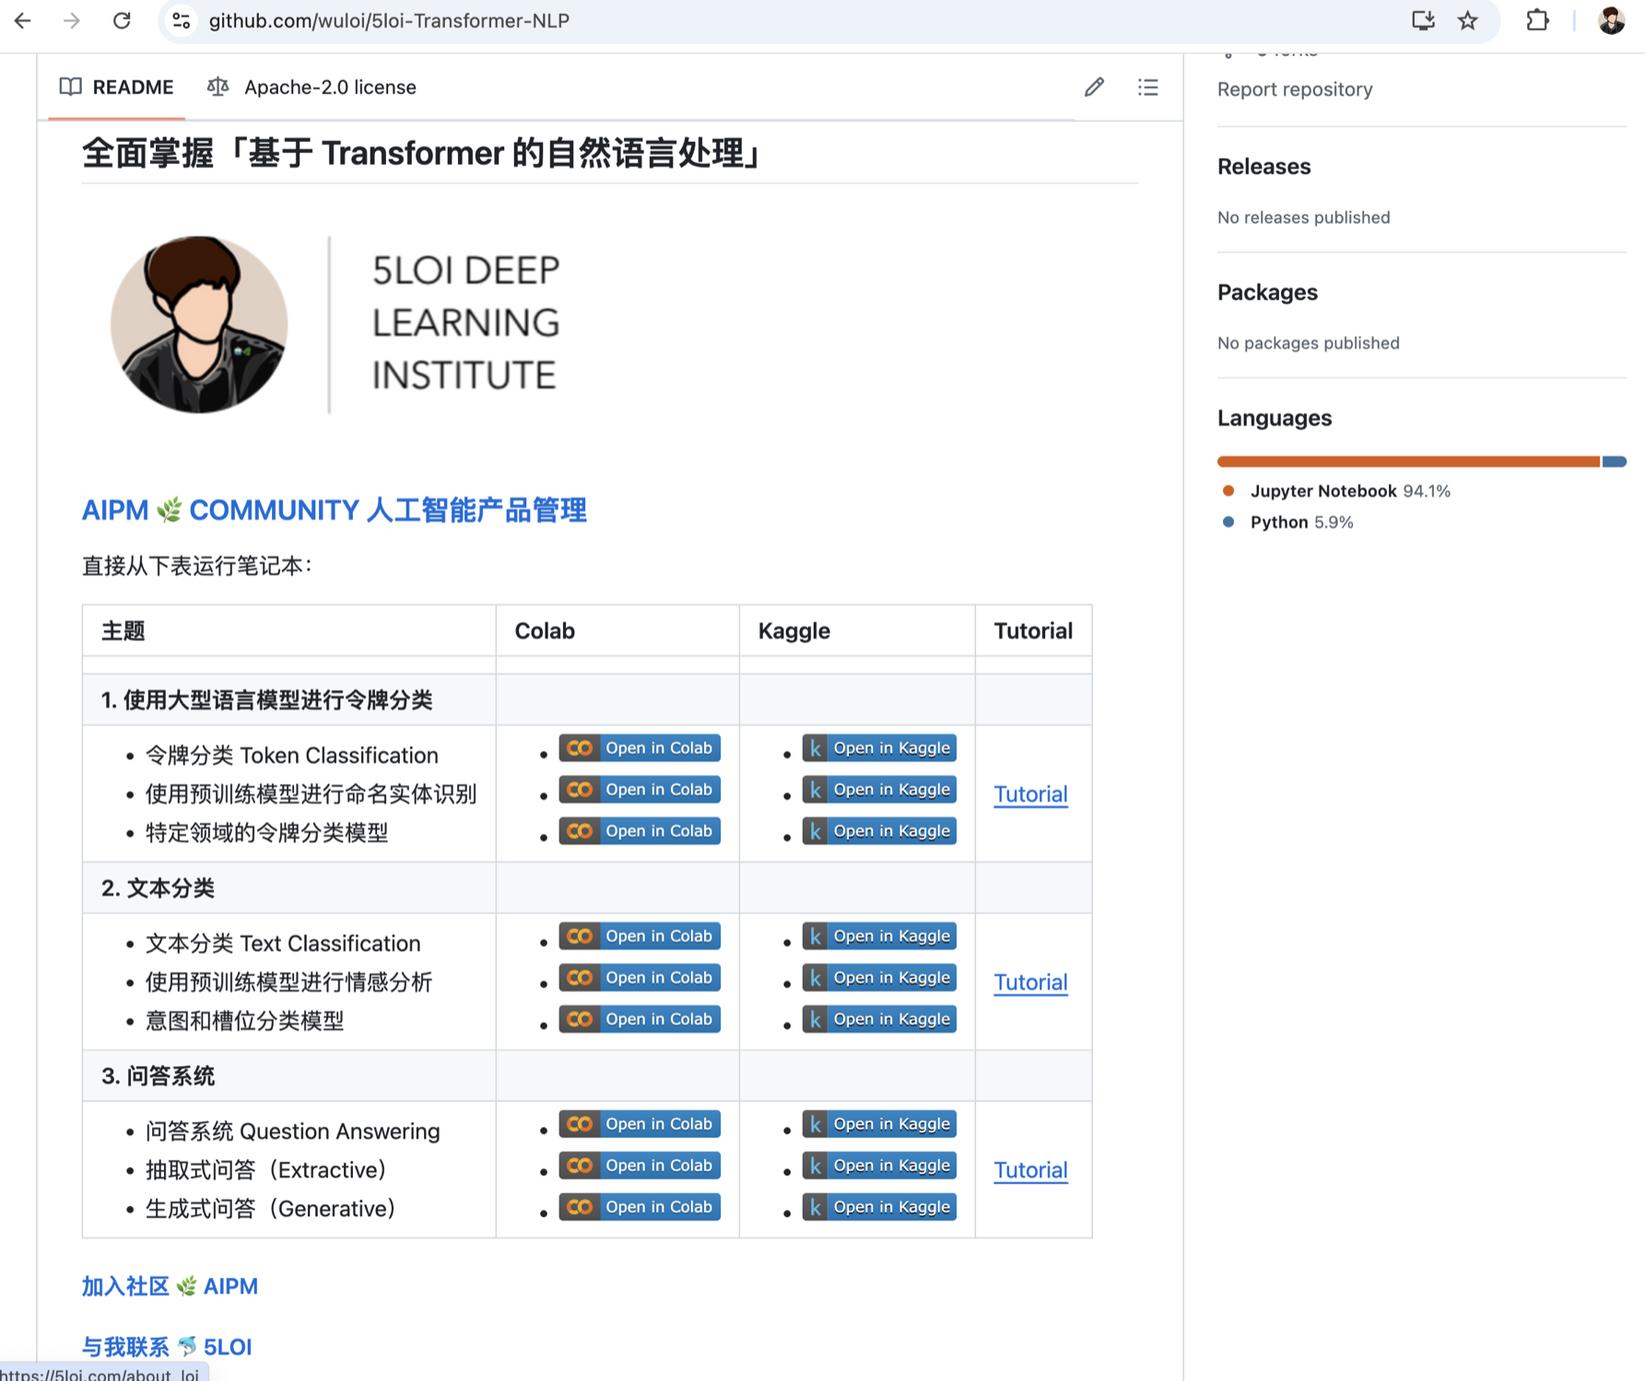
Task: Bookmark this page with the star icon
Action: (x=1468, y=20)
